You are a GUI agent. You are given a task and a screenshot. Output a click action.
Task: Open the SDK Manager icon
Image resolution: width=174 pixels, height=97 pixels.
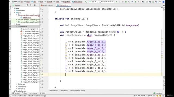pyautogui.click(x=156, y=2)
